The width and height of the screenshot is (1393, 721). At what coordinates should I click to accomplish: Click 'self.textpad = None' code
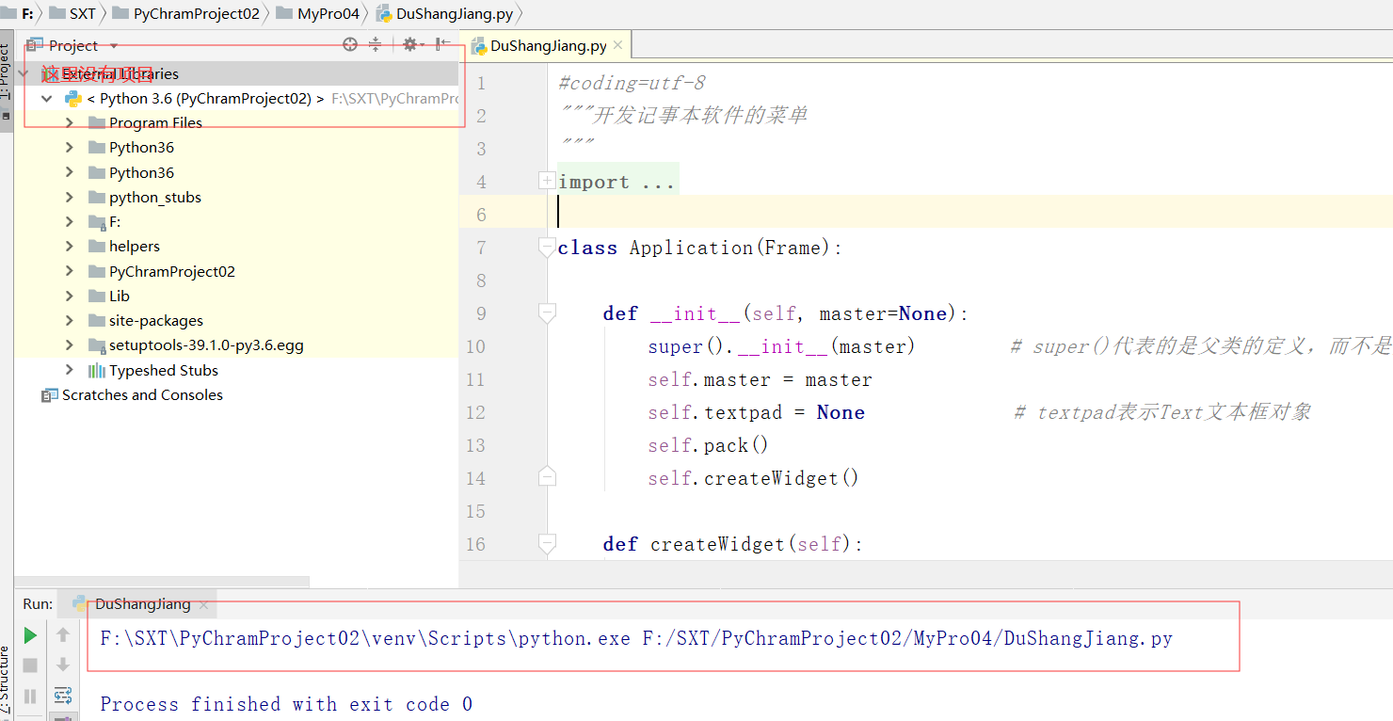click(x=756, y=412)
